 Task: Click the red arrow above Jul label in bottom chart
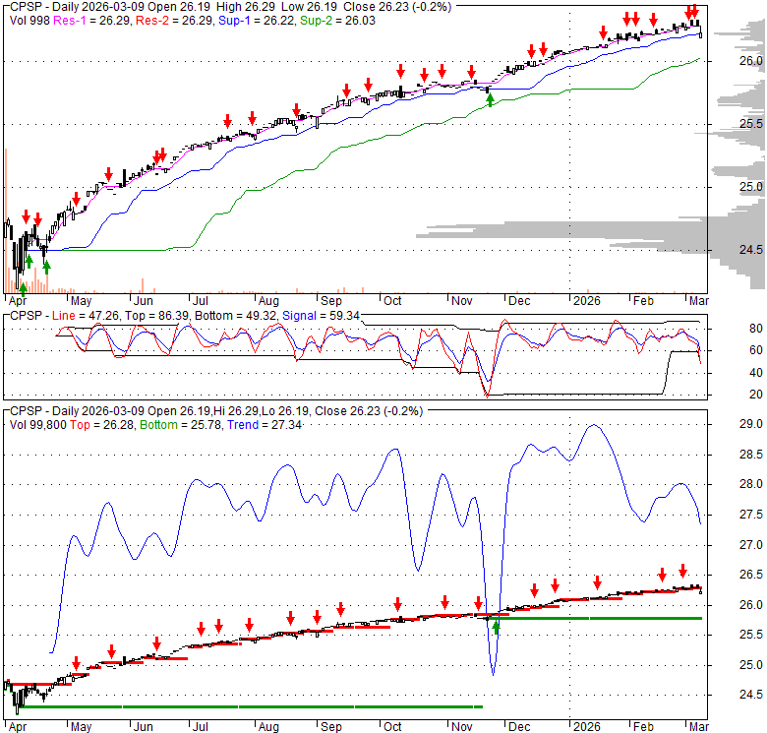click(x=201, y=630)
